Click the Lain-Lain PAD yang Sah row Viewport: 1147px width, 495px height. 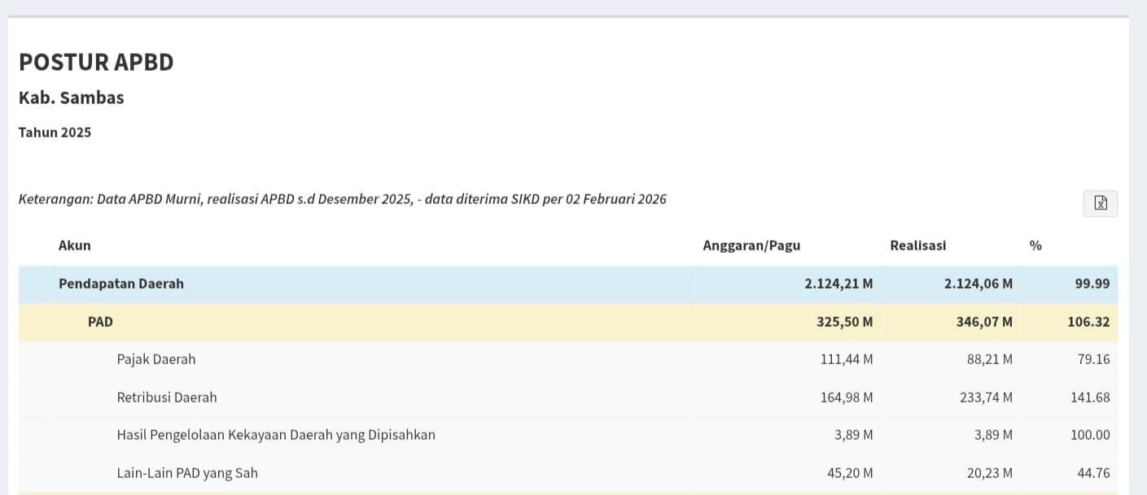(x=186, y=472)
